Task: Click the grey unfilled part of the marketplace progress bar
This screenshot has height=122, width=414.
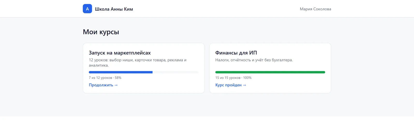Action: click(176, 72)
